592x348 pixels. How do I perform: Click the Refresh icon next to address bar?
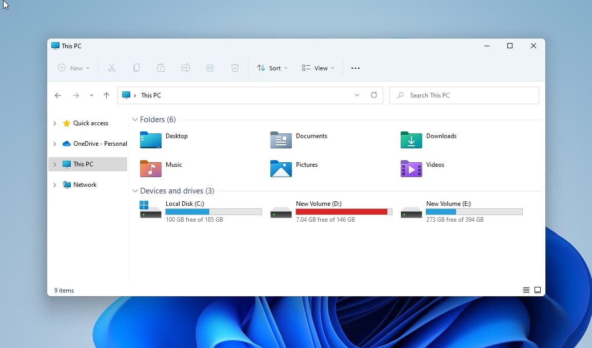point(374,95)
